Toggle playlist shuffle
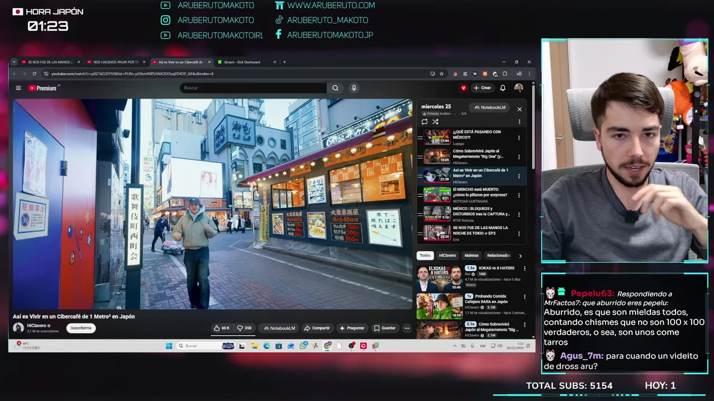 coord(436,121)
